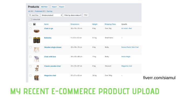Open the Filter by stock status dropdown
The width and height of the screenshot is (178, 99).
(x=73, y=15)
